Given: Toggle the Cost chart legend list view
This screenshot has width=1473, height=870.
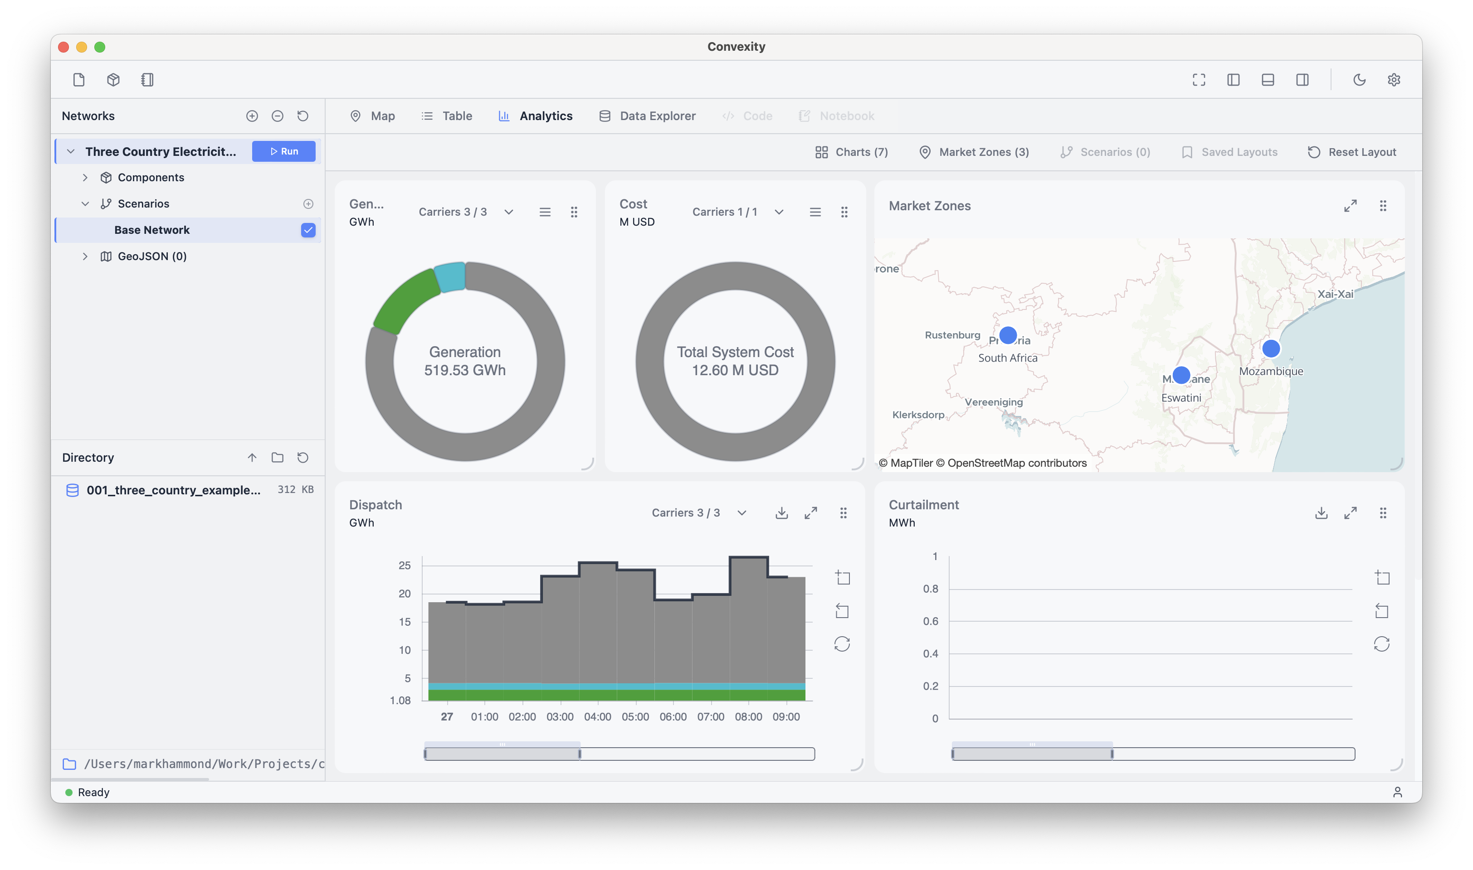Looking at the screenshot, I should [x=815, y=212].
